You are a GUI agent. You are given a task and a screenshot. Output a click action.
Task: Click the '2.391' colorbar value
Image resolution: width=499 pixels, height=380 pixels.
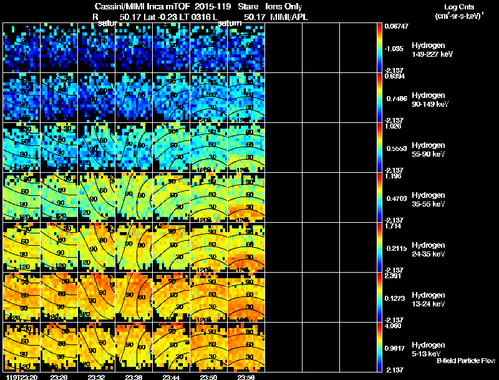click(x=393, y=276)
